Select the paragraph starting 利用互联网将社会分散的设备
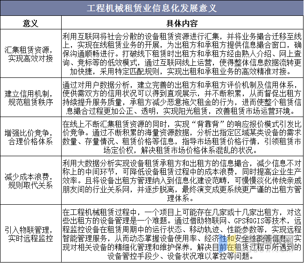Image resolution: width=304 pixels, height=263 pixels. tap(182, 54)
